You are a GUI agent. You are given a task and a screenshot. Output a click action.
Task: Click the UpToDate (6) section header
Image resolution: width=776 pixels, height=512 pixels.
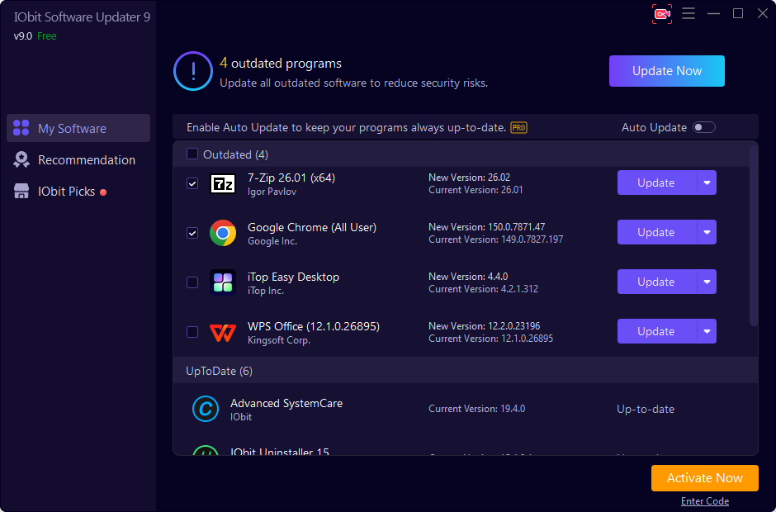[466, 371]
